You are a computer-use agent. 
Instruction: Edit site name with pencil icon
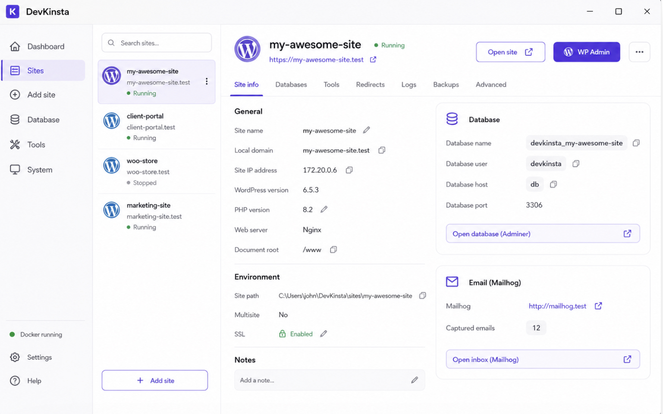[x=367, y=130]
